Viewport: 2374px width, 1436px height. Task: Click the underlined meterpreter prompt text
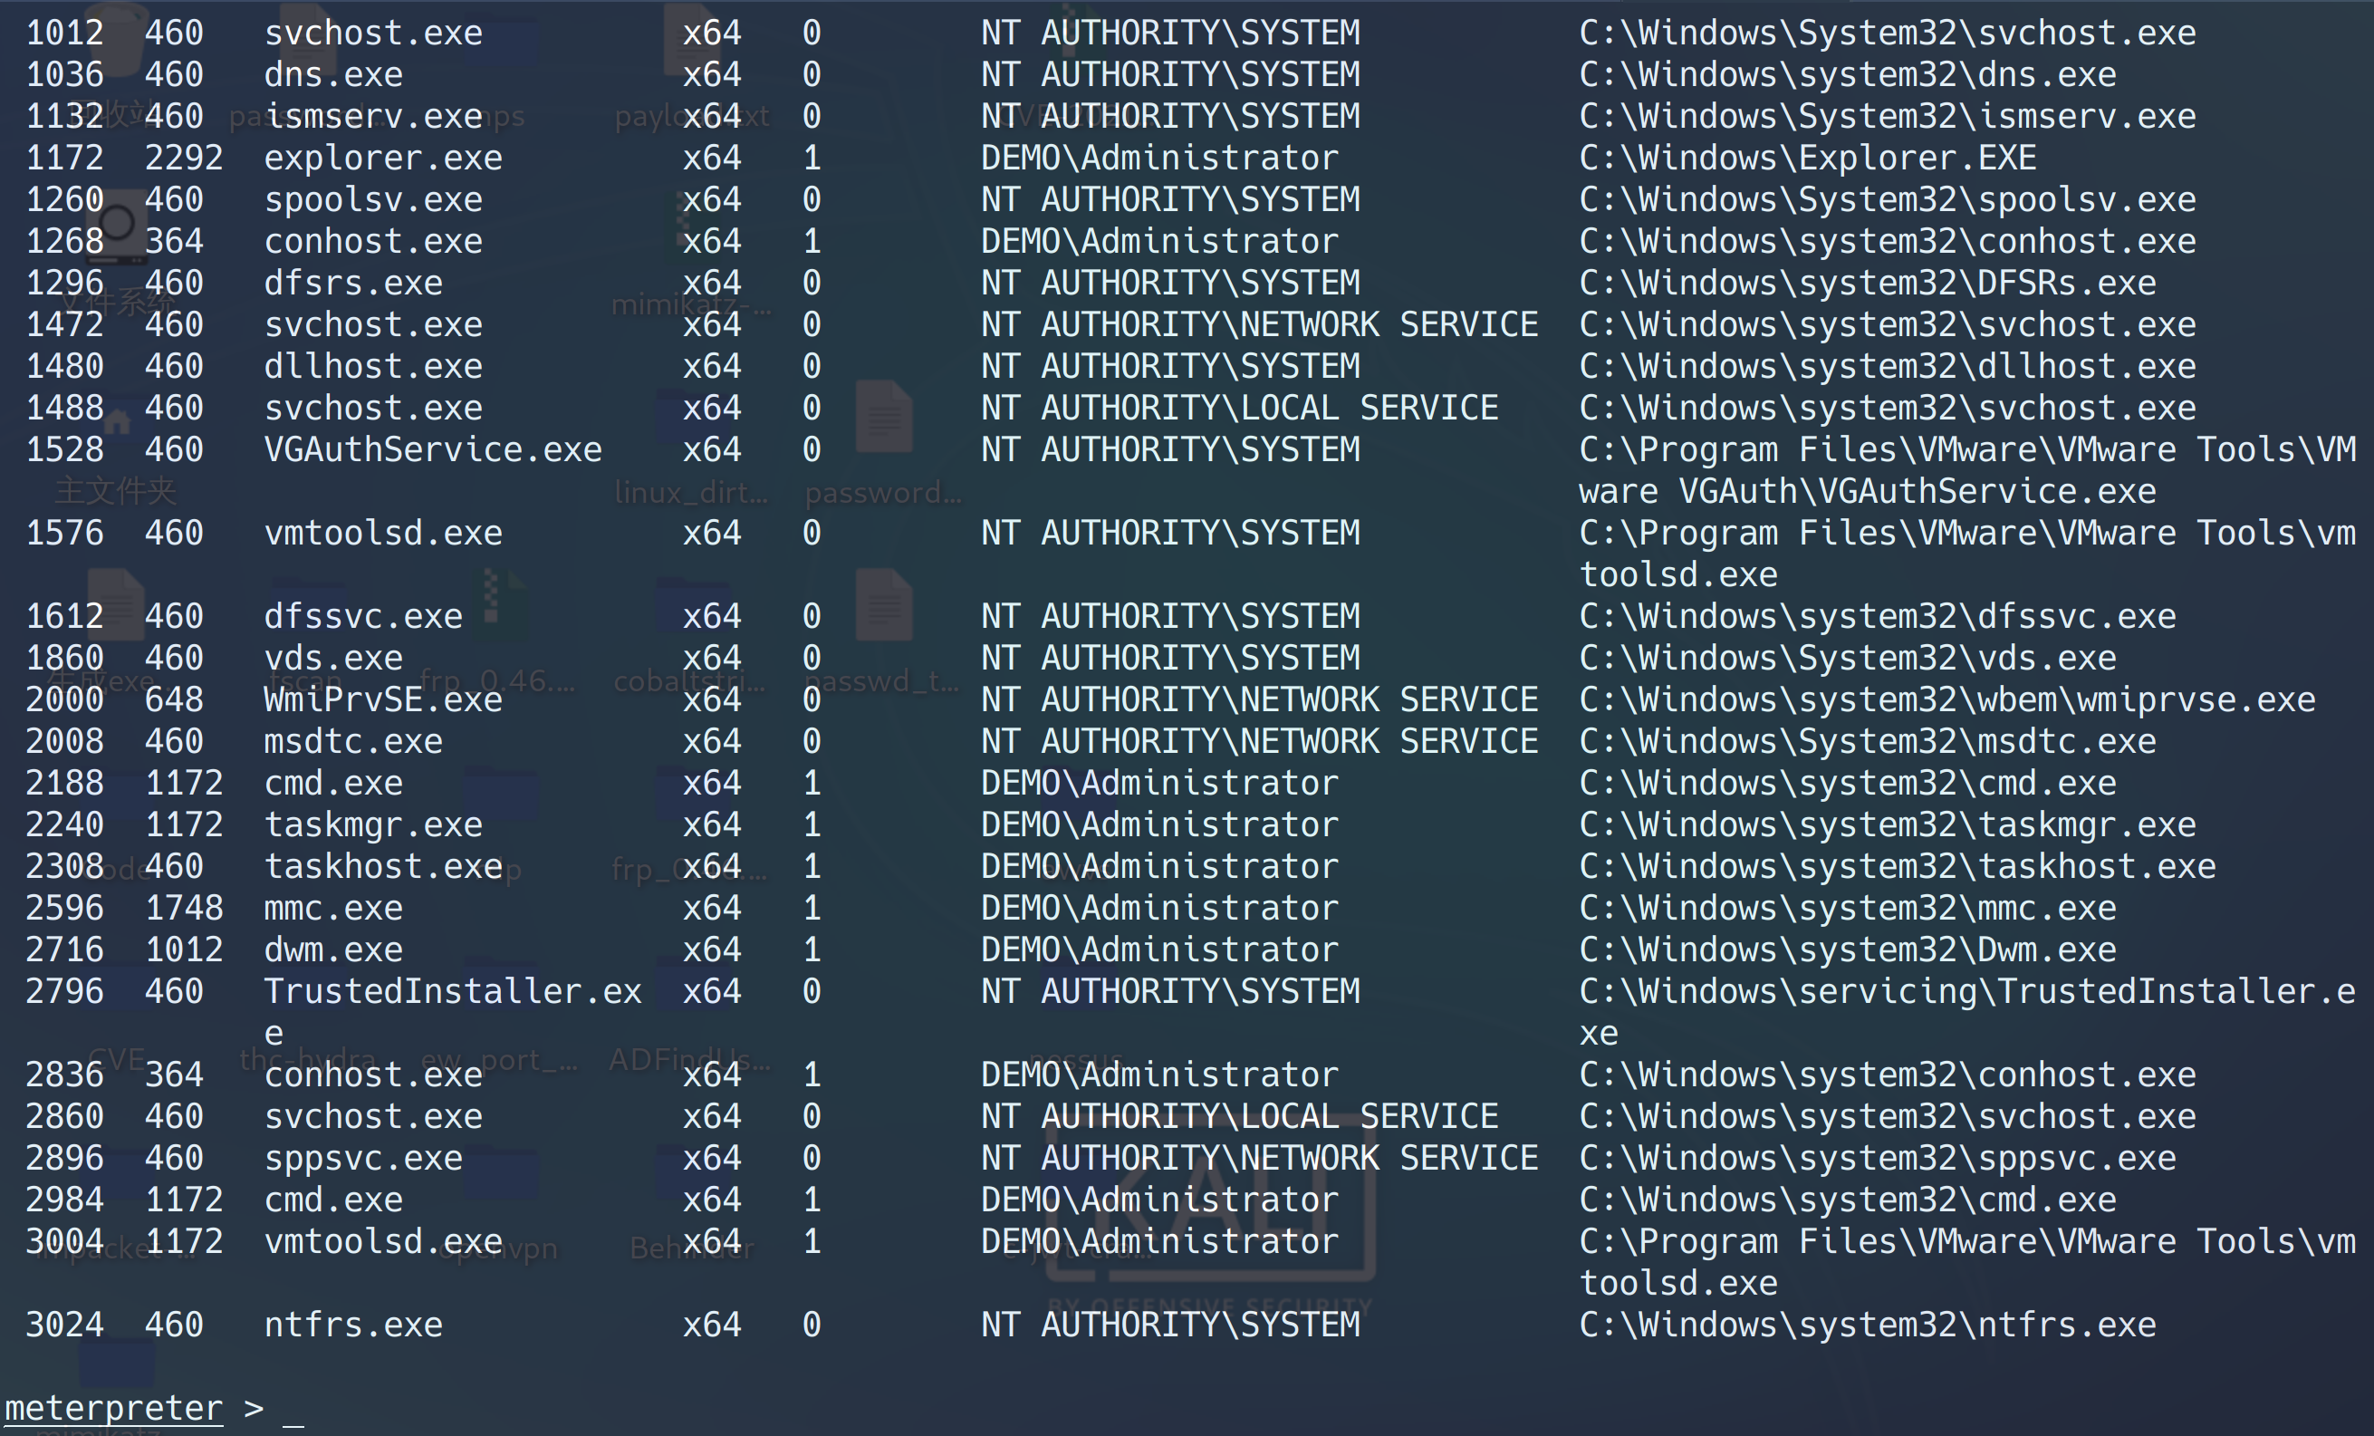tap(114, 1407)
